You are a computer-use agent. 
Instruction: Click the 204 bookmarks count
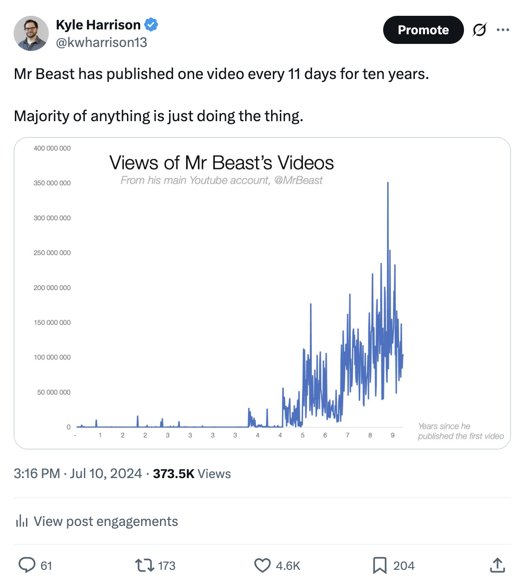404,565
